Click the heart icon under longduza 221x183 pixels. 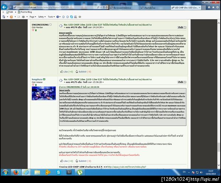[33, 85]
